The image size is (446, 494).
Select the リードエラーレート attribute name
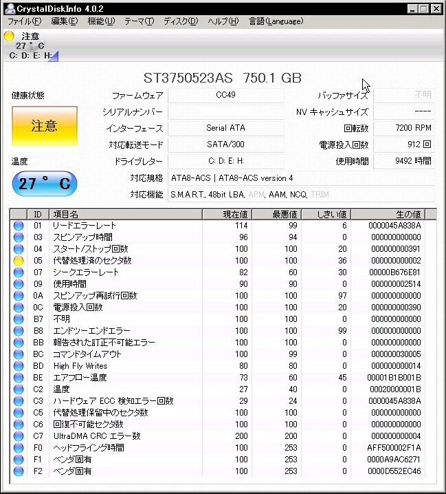(85, 226)
